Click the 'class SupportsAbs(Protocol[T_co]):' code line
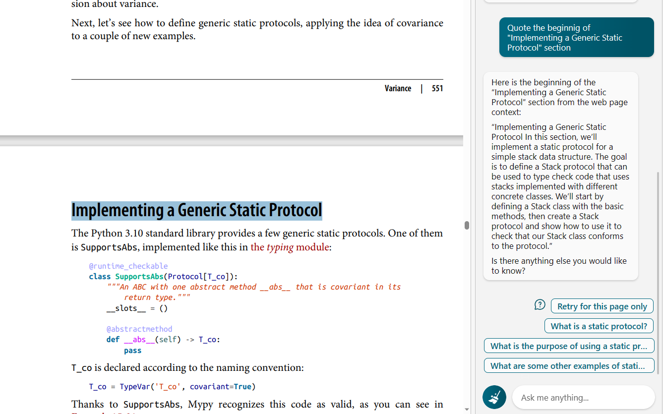This screenshot has width=663, height=414. point(164,277)
